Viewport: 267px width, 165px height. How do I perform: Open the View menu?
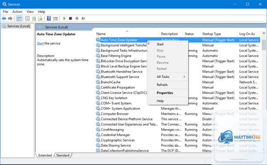30,12
